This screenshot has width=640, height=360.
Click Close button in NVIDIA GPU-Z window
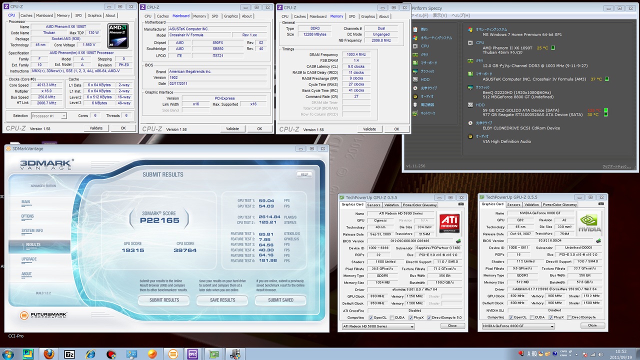point(592,325)
